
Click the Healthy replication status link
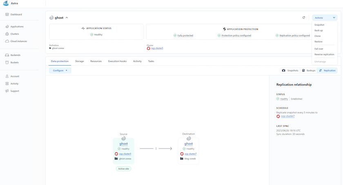pyautogui.click(x=284, y=99)
